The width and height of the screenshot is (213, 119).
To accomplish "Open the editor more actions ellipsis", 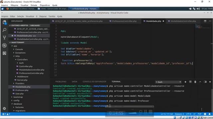I will [210, 21].
